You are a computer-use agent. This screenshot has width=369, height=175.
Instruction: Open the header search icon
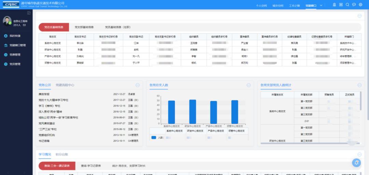pos(347,5)
